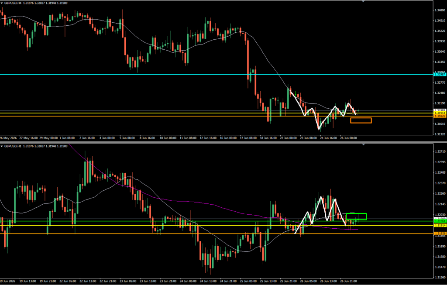Click the orange 1.31826 label on H1 axis
Screen dimensions: 447x285
440,233
